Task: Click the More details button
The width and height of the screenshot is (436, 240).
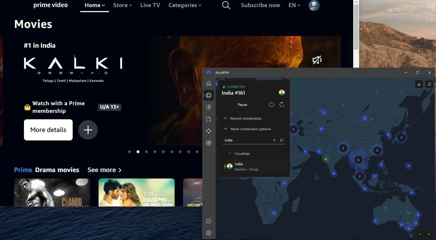Action: [x=48, y=130]
